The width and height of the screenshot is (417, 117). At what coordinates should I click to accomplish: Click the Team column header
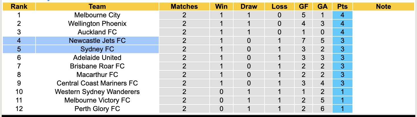97,7
